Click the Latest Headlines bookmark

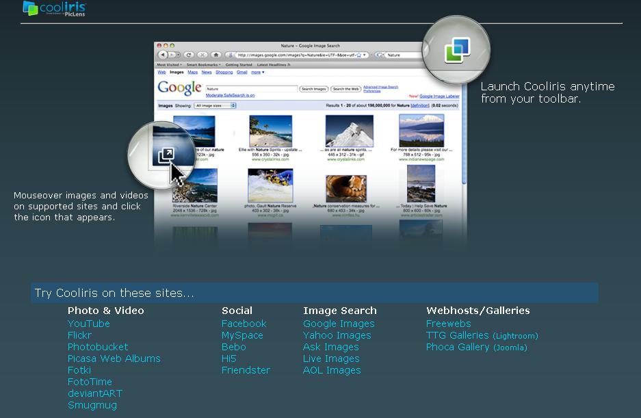click(274, 64)
